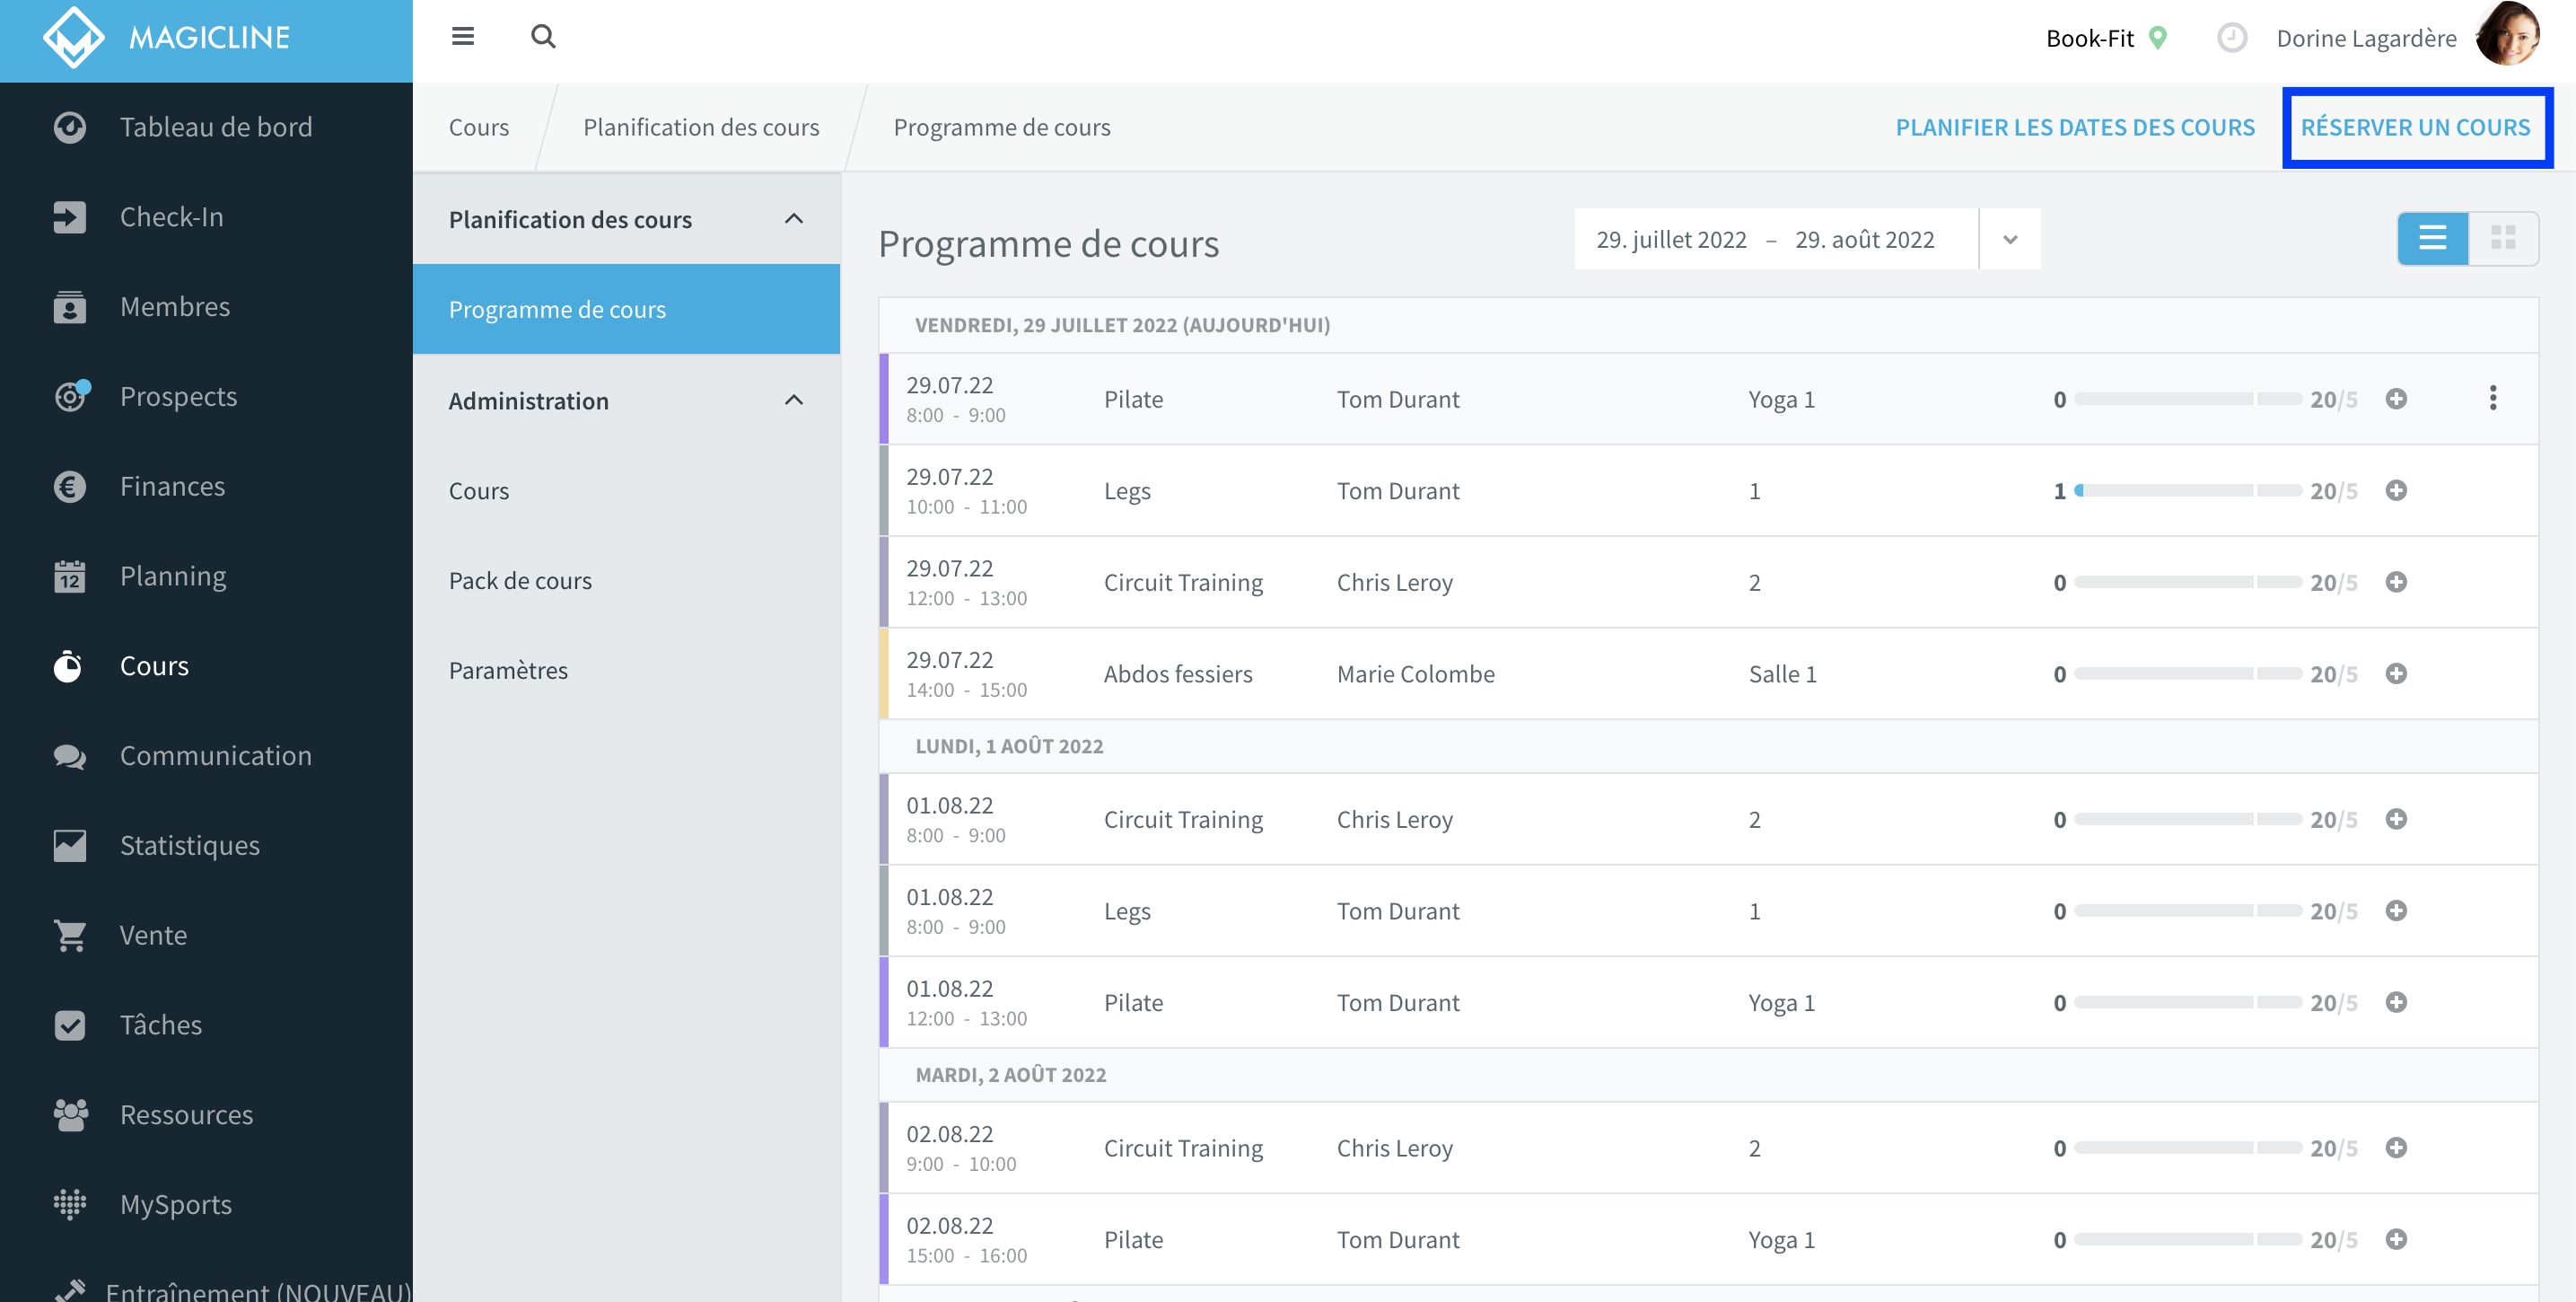Switch to list view layout
This screenshot has height=1302, width=2576.
point(2432,238)
